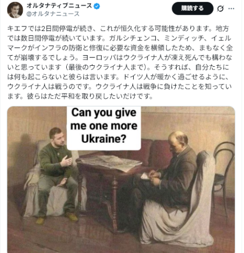The width and height of the screenshot is (244, 253).
Task: Open the Grok slashed-circle icon
Action: [x=220, y=9]
